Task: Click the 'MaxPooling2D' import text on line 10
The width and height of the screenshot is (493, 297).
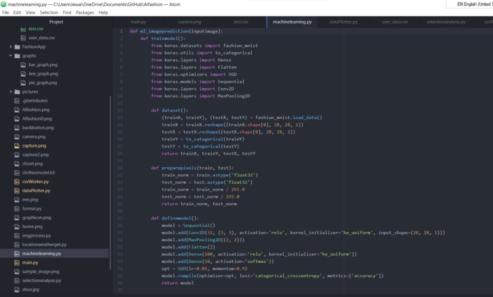Action: 234,96
